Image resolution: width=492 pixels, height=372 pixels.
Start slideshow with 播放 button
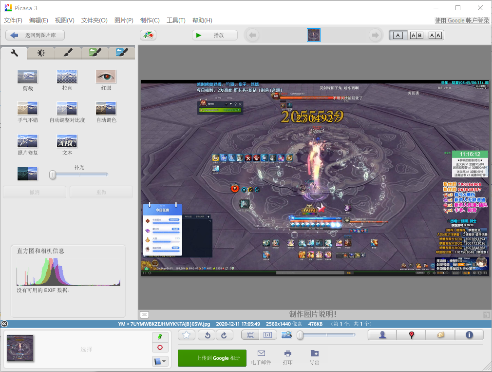[215, 35]
